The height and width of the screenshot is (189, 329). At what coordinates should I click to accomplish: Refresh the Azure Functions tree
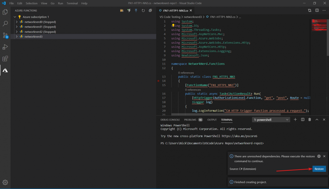tap(143, 11)
